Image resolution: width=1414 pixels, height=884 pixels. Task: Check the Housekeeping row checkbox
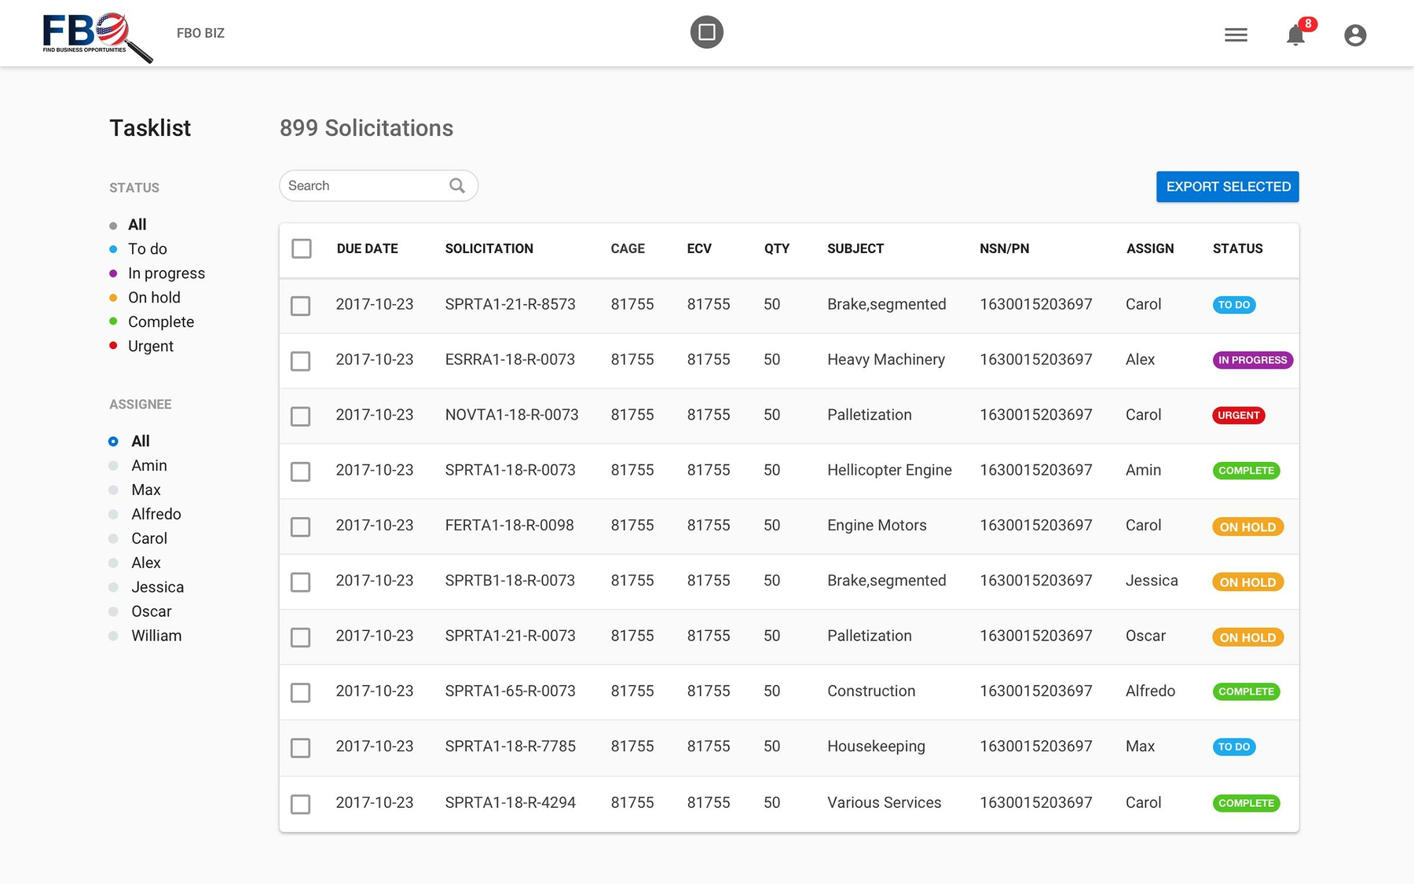click(x=301, y=748)
